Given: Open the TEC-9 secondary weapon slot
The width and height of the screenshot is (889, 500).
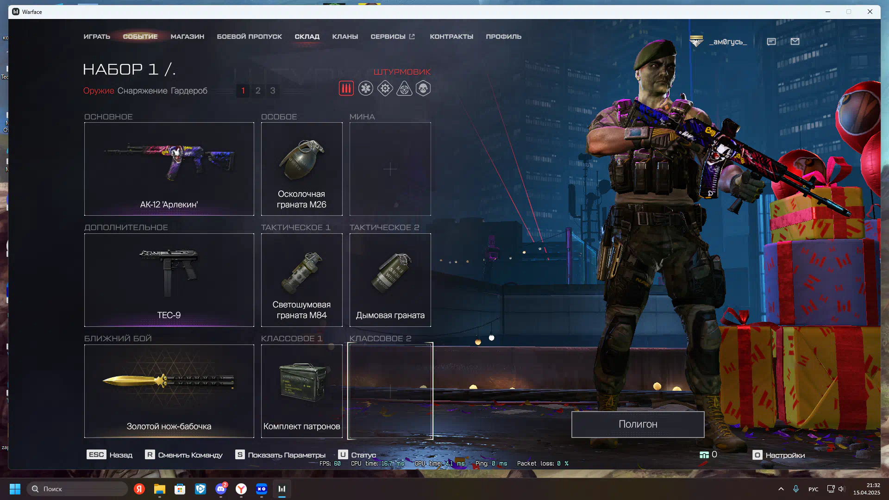Looking at the screenshot, I should 169,280.
